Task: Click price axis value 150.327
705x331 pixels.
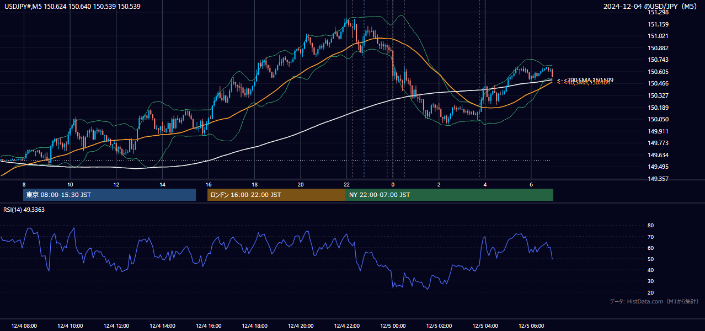Action: point(658,95)
